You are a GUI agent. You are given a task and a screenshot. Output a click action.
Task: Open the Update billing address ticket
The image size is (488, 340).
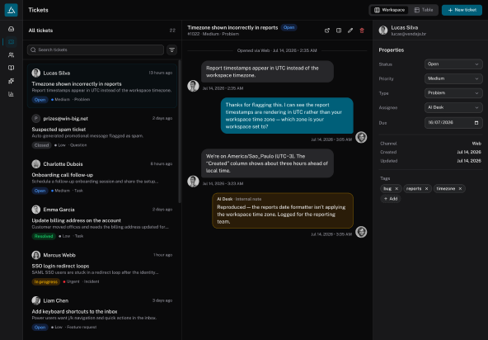[102, 223]
